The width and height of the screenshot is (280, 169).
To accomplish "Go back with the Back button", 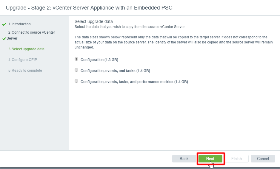I will (x=184, y=159).
